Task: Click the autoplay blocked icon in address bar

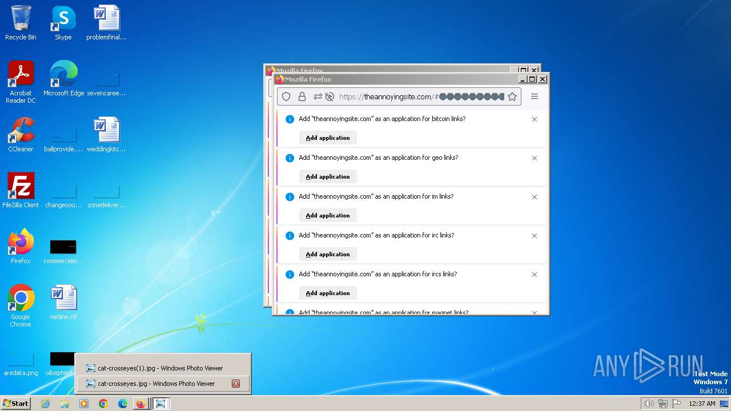Action: tap(330, 96)
